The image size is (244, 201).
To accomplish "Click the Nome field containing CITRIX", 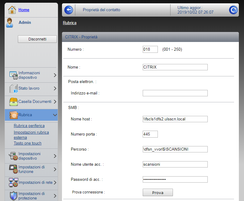I will [x=175, y=67].
